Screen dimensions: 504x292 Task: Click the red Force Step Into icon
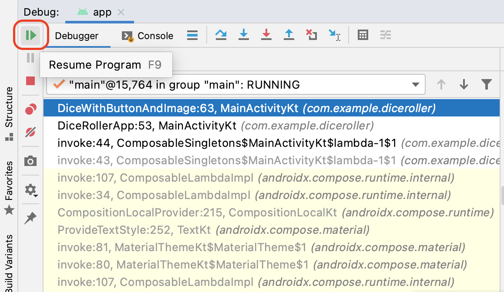coord(266,35)
